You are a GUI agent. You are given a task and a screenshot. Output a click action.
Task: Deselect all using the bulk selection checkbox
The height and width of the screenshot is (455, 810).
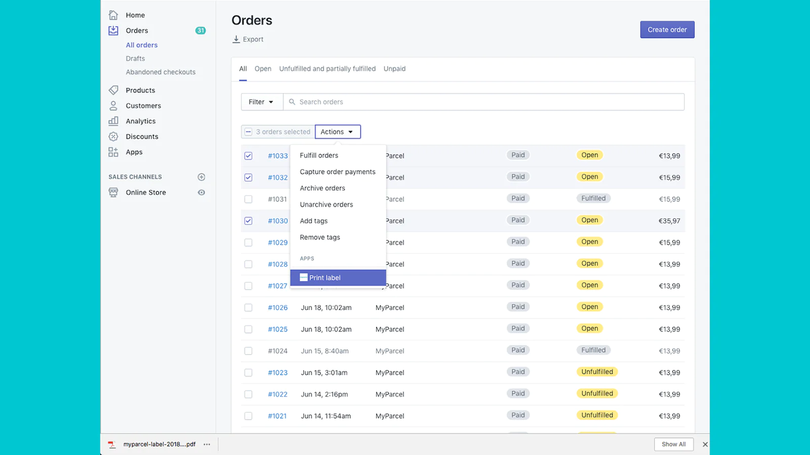248,132
